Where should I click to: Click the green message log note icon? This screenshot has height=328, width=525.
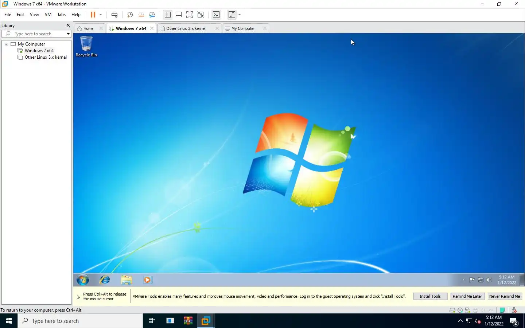point(502,310)
